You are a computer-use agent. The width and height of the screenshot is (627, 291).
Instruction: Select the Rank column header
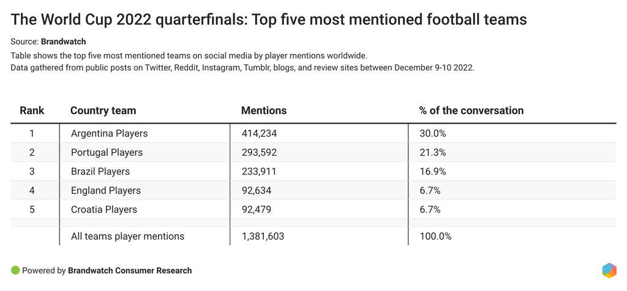click(32, 111)
